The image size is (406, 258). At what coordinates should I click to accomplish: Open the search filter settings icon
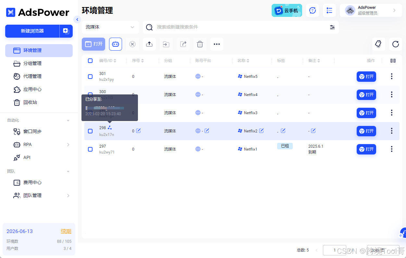click(332, 27)
